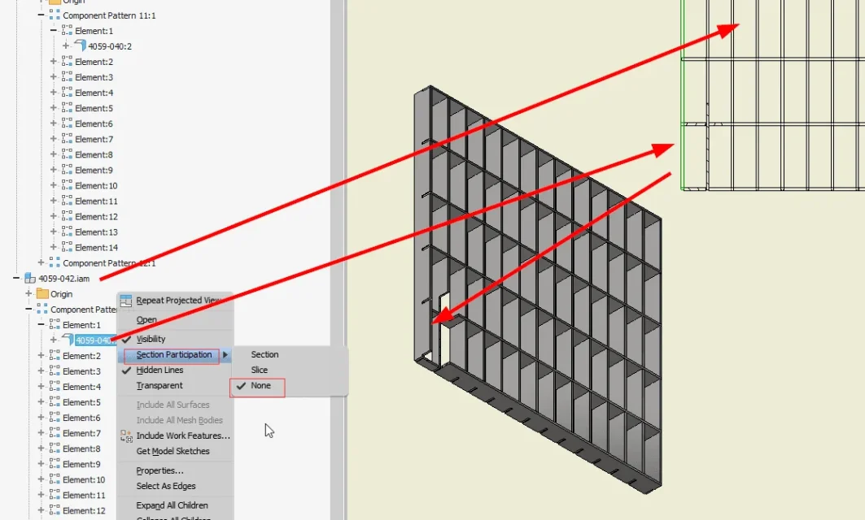865x520 pixels.
Task: Choose Expand All Children menu entry
Action: (172, 505)
